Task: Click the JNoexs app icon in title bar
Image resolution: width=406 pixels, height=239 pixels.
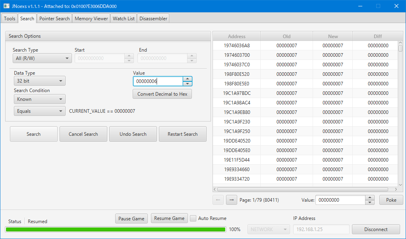Action: (6, 6)
